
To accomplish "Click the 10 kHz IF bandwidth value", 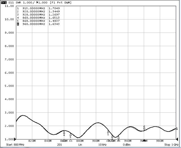I will point(102,145).
